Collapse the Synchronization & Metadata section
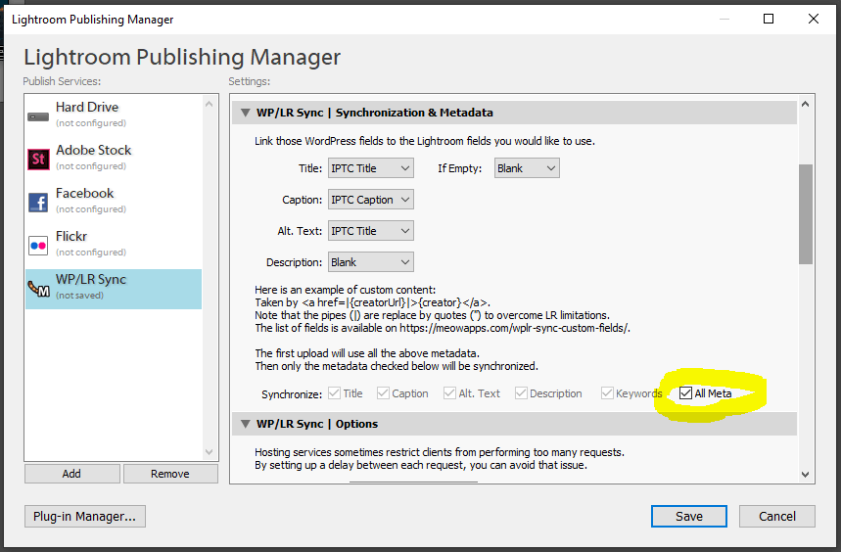This screenshot has width=841, height=552. pos(246,114)
